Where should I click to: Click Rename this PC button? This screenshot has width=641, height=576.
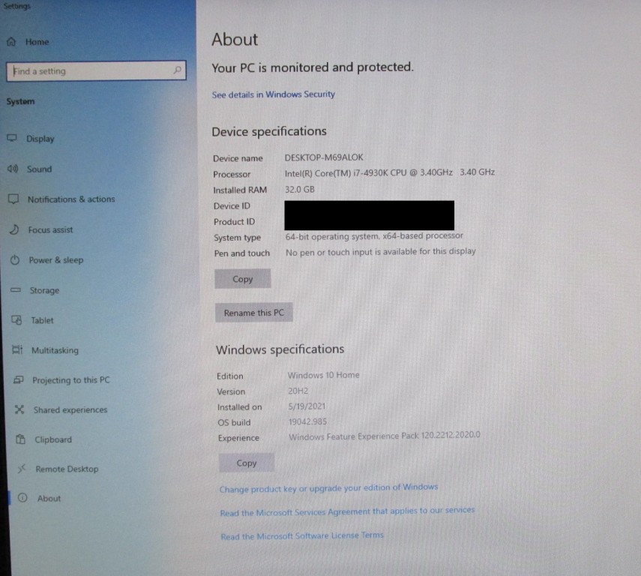tap(254, 313)
